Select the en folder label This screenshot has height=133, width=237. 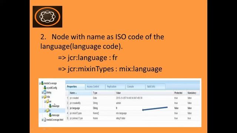click(x=50, y=102)
